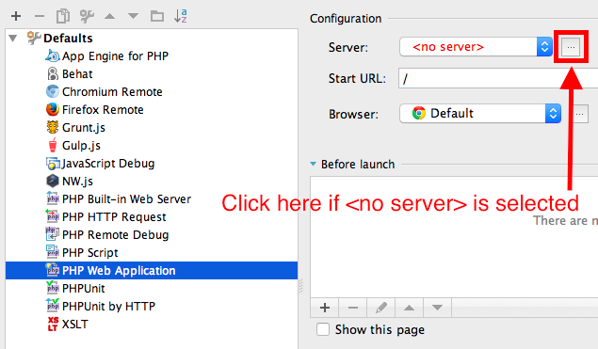
Task: Select 'Grunt.js' text entry
Action: [x=84, y=128]
